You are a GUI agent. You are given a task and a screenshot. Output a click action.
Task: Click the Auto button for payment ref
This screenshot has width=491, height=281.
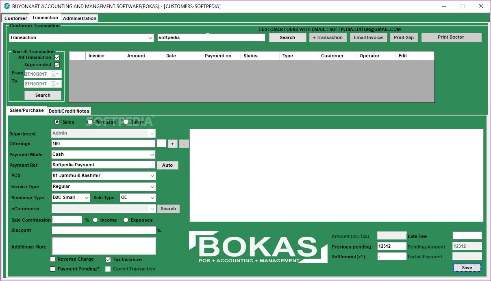pyautogui.click(x=167, y=165)
